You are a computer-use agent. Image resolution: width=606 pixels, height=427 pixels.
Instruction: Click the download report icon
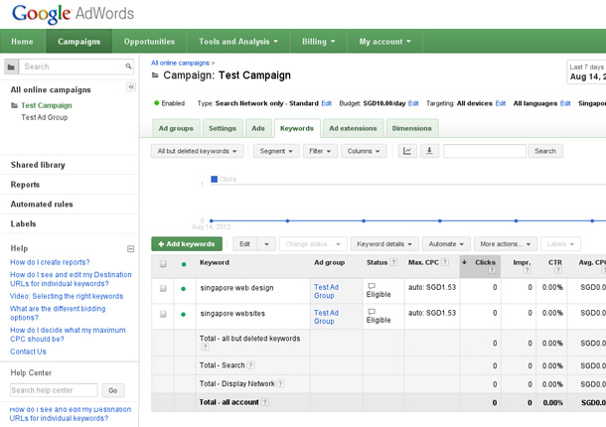click(x=429, y=151)
